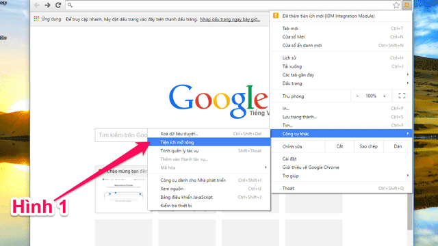Image resolution: width=438 pixels, height=246 pixels.
Task: Select Thoát to exit Chrome
Action: (x=341, y=189)
